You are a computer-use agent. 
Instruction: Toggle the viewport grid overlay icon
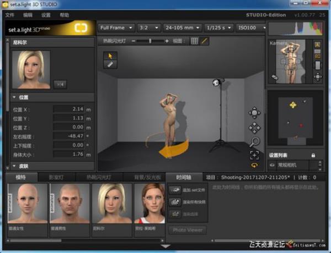point(194,41)
